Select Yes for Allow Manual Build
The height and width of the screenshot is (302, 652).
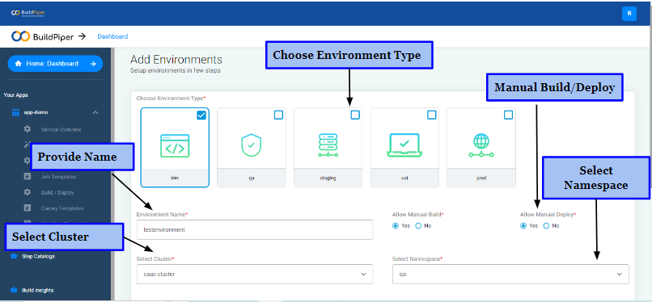[396, 225]
